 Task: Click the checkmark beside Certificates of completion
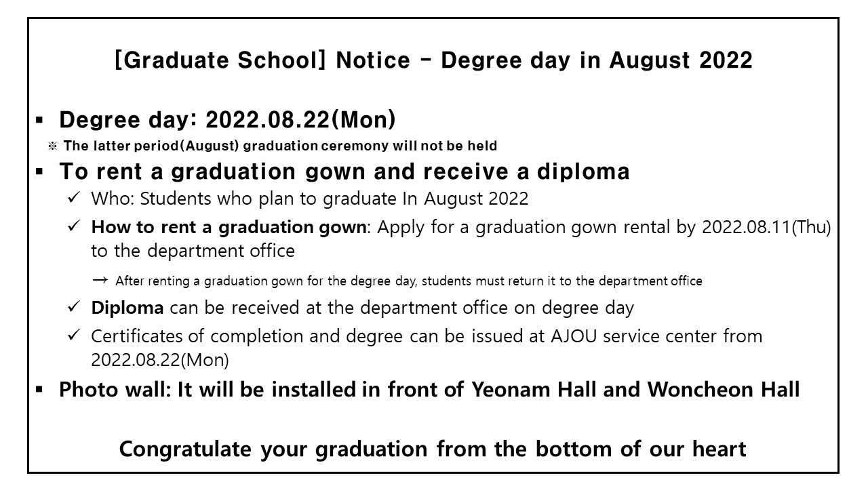(x=75, y=335)
